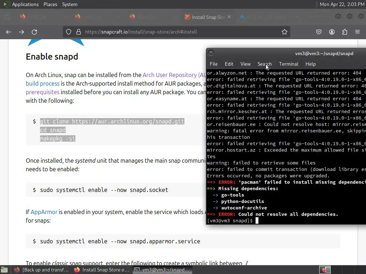Viewport: 366px width, 274px height.
Task: Switch to Back up and transf taskbar window
Action: (41, 270)
